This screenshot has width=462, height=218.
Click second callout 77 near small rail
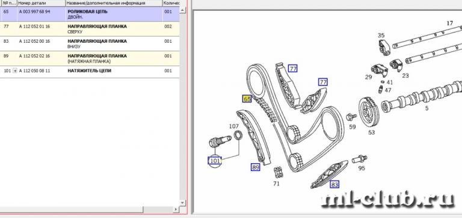pos(323,82)
